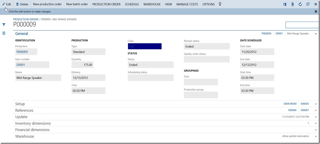Expand the Setup section
320x144 pixels.
[x=316, y=104]
